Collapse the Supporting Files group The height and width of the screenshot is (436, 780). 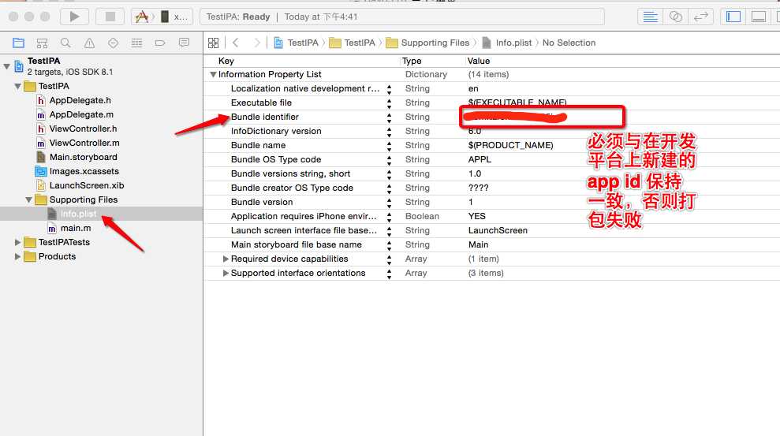tap(28, 199)
